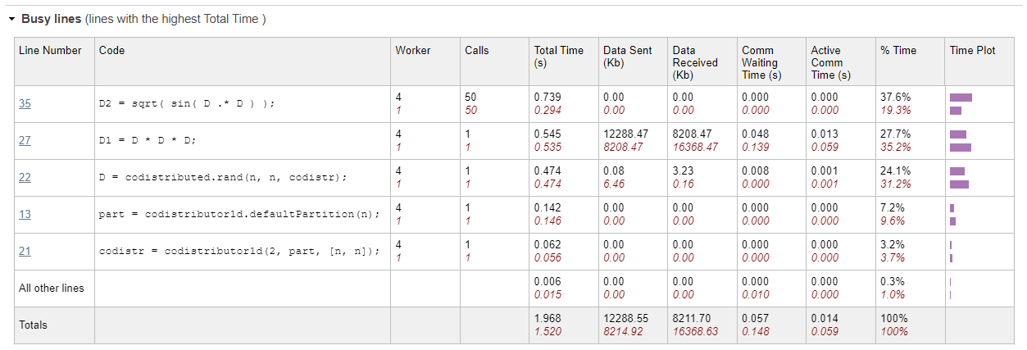Click the Line Number column header
This screenshot has height=350, width=1027.
pyautogui.click(x=50, y=51)
